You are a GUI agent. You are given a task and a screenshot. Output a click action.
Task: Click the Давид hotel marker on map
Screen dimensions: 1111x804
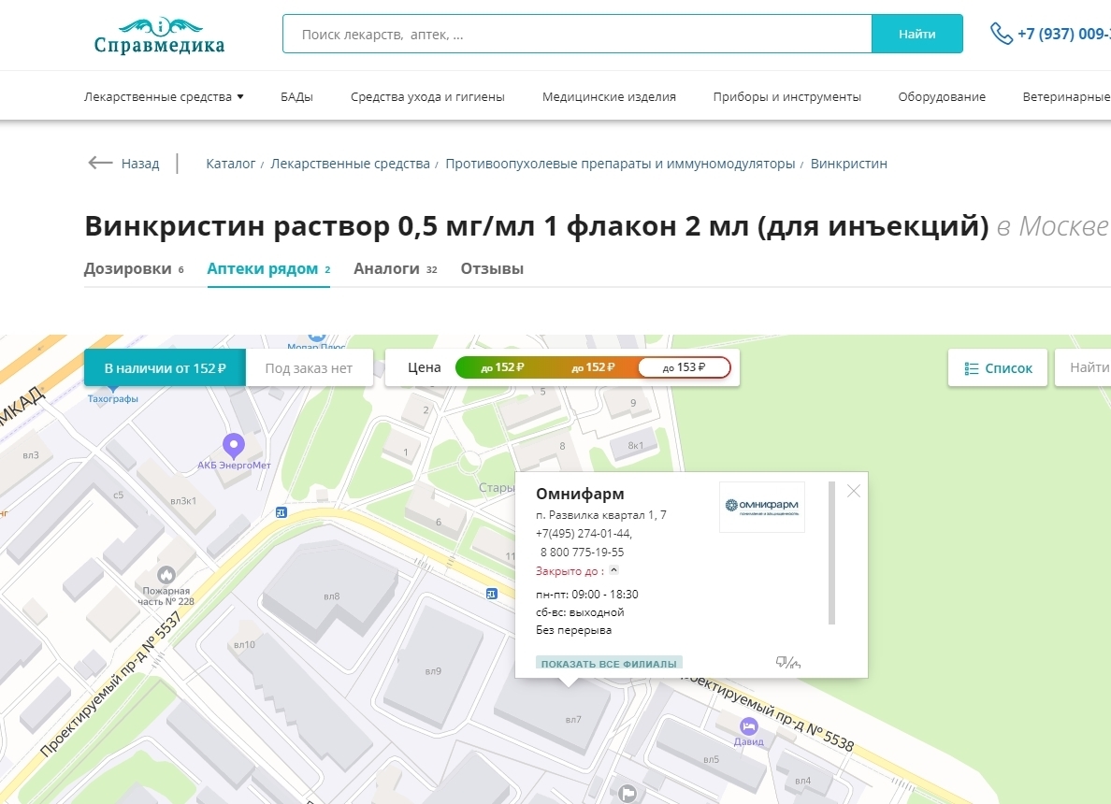pyautogui.click(x=748, y=726)
